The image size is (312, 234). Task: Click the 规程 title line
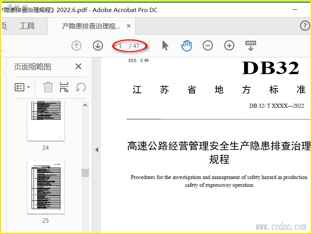click(219, 160)
